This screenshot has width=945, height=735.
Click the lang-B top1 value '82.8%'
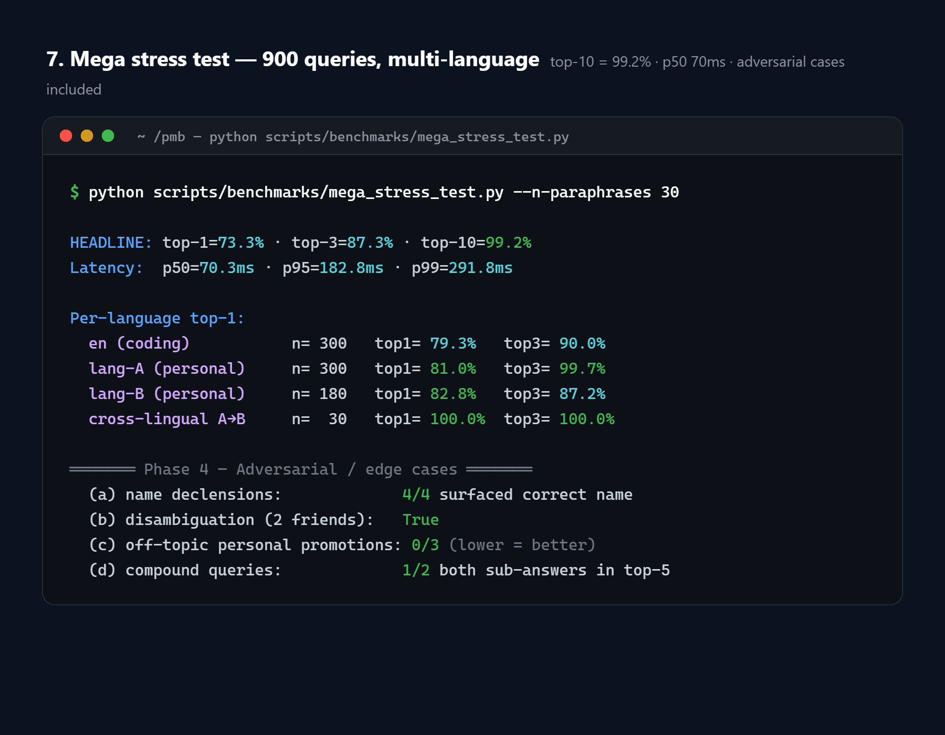453,394
